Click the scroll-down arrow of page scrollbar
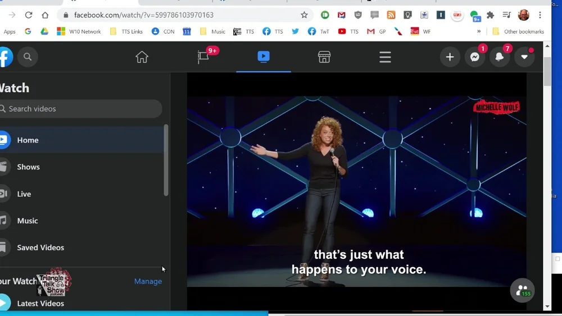Viewport: 562px width, 316px height. (x=547, y=306)
